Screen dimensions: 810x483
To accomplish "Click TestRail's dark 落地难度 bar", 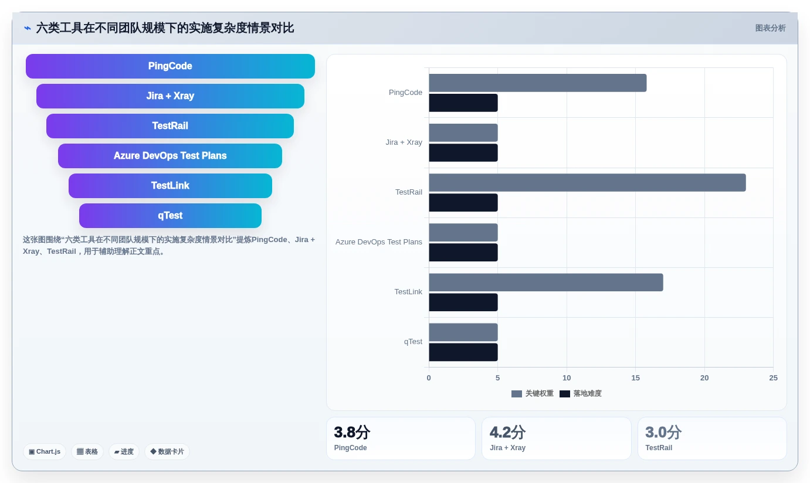I will (463, 202).
